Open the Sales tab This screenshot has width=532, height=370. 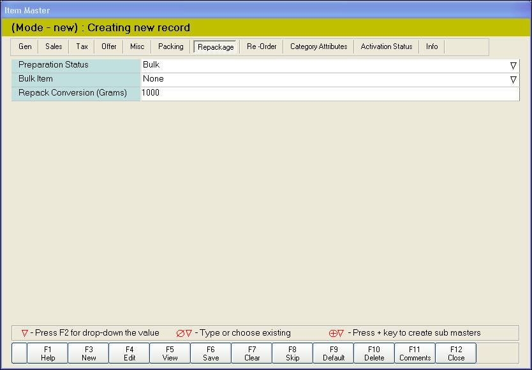[54, 46]
